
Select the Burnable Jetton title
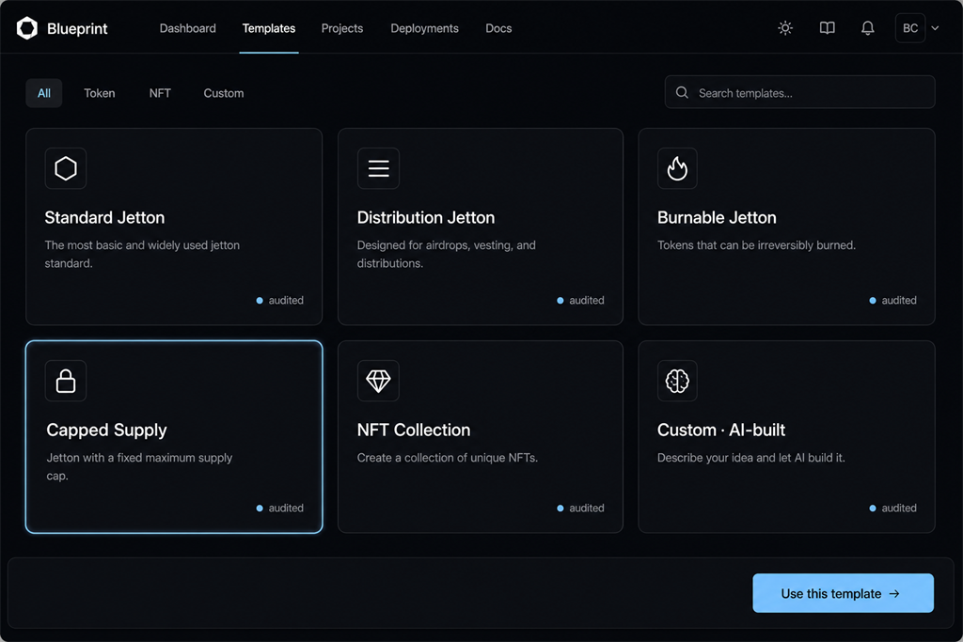[x=717, y=217]
